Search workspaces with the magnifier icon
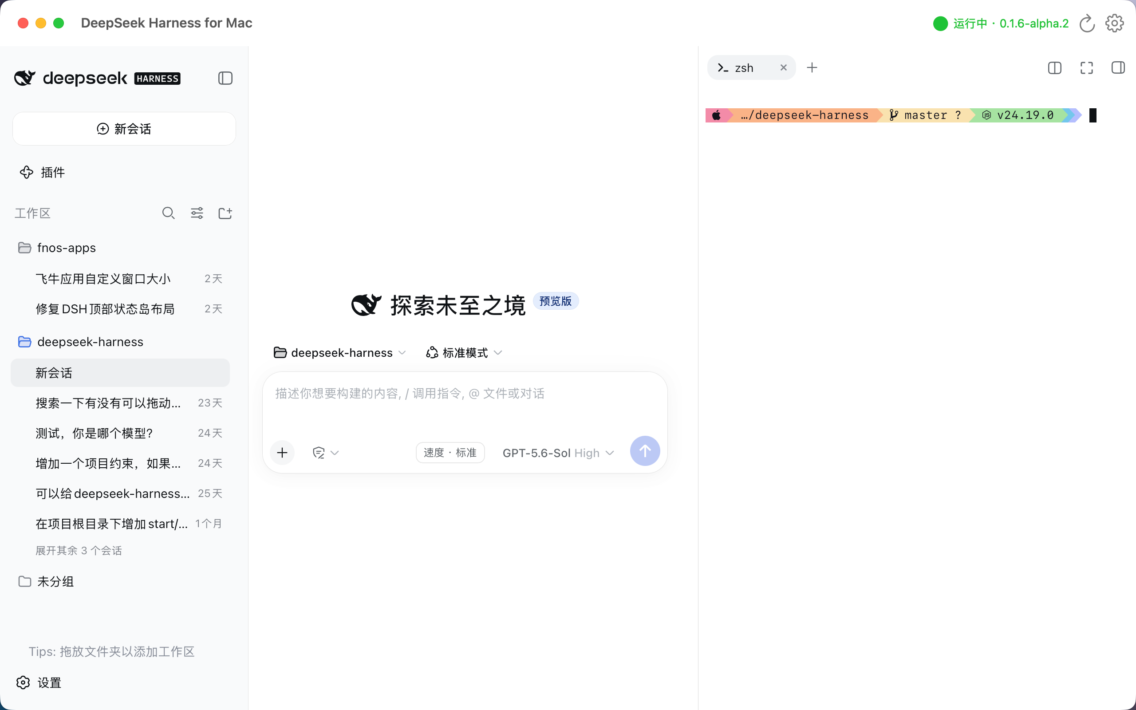 (168, 213)
